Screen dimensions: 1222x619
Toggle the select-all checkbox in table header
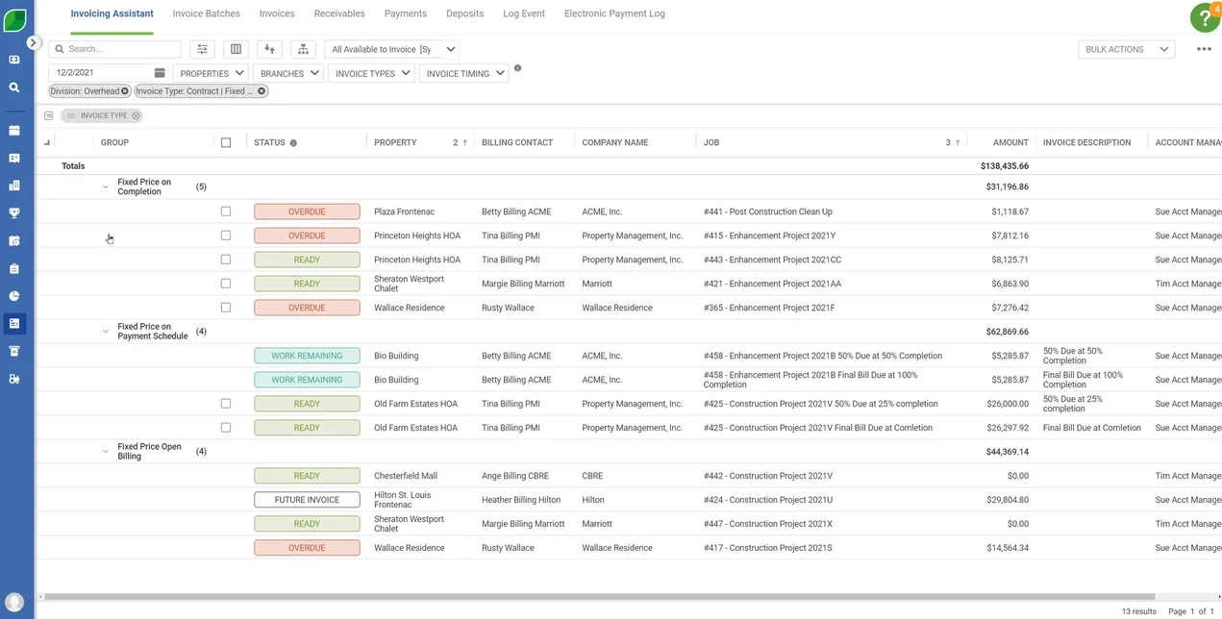(226, 141)
